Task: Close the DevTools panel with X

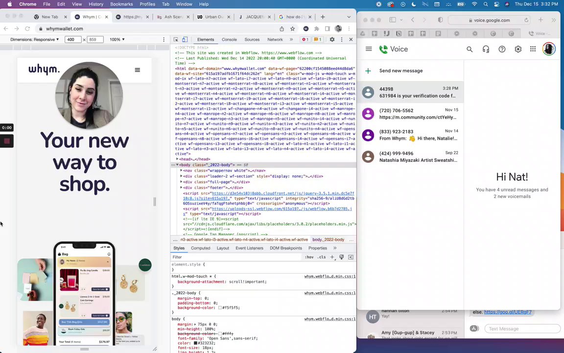Action: click(351, 40)
